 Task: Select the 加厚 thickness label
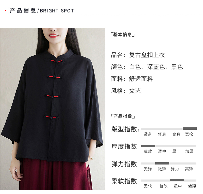(x=189, y=151)
